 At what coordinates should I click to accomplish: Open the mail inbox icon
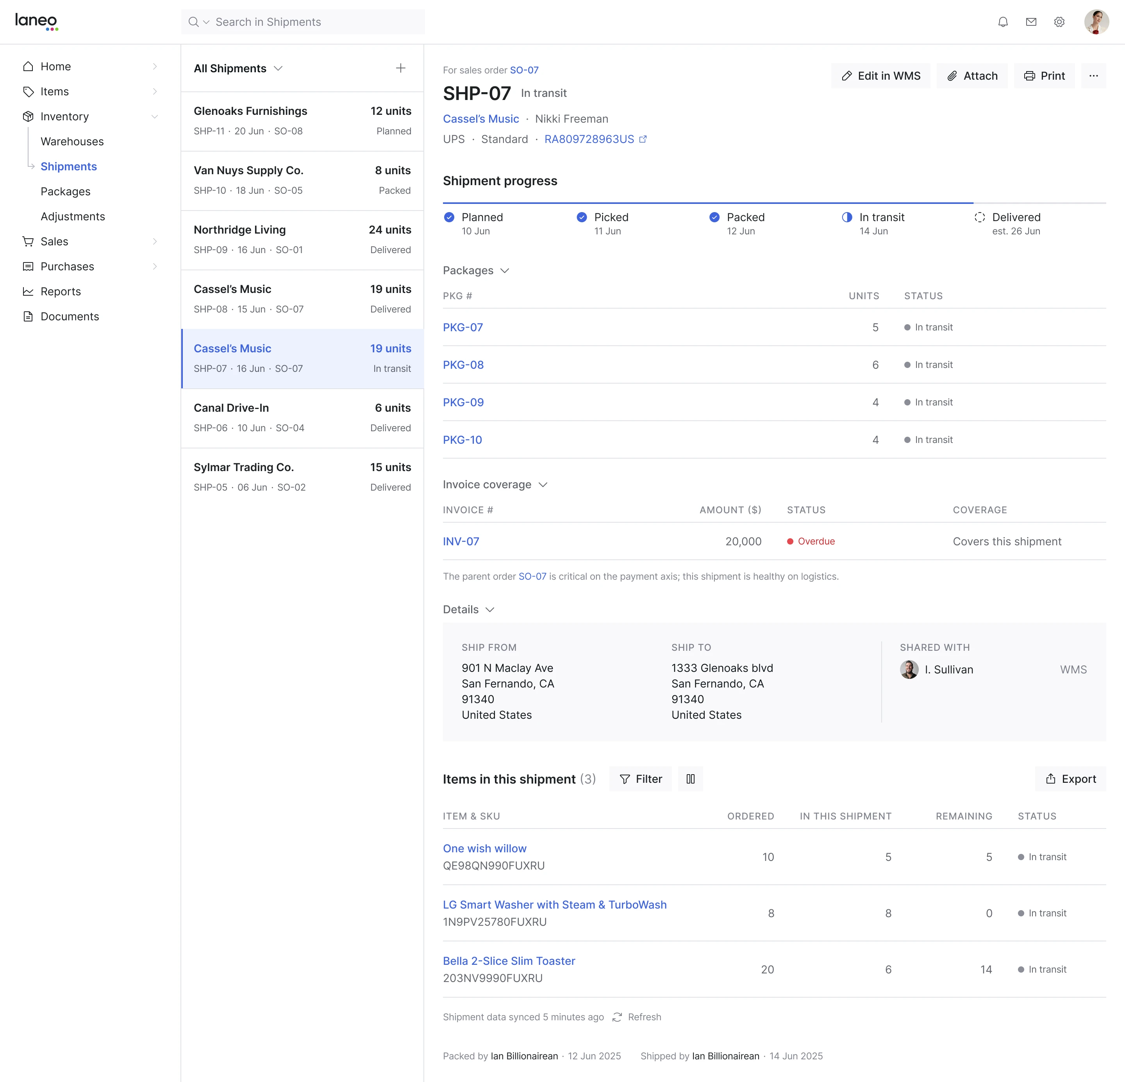(1031, 22)
